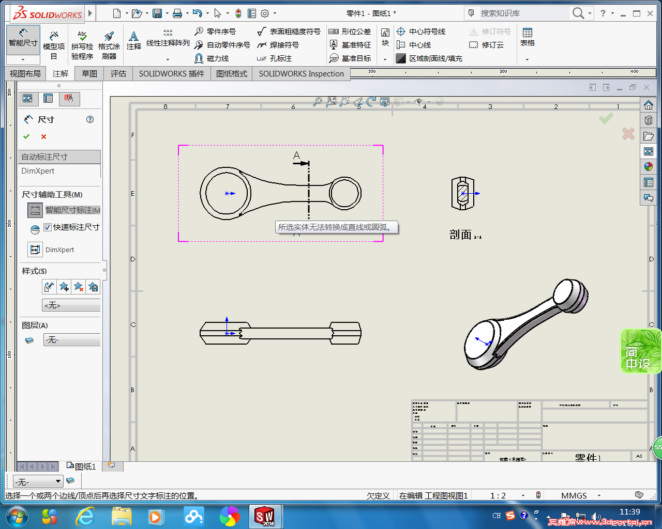Switch to the 视图布局 tab
Image resolution: width=662 pixels, height=529 pixels.
(25, 74)
